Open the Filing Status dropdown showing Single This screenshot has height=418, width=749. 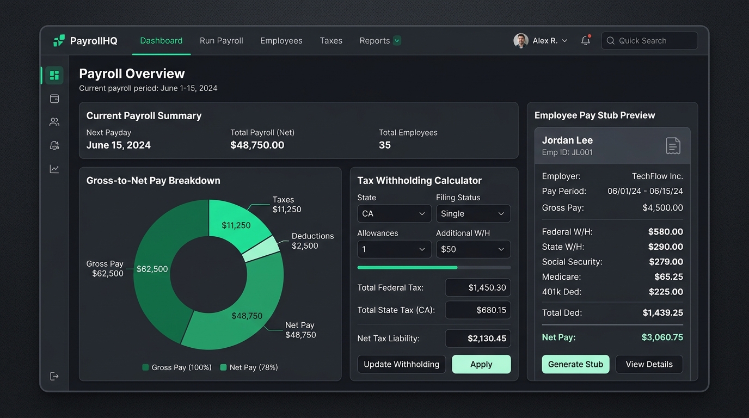[x=473, y=214]
